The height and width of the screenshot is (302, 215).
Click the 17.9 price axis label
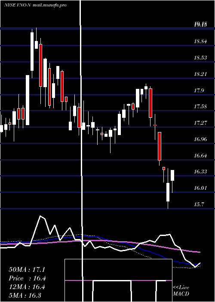(x=199, y=90)
